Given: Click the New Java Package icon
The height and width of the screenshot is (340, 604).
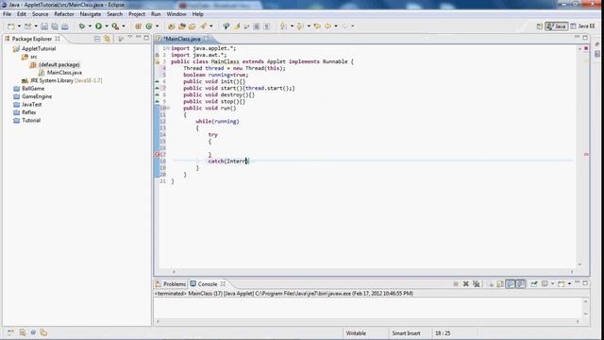Looking at the screenshot, I should click(x=138, y=26).
